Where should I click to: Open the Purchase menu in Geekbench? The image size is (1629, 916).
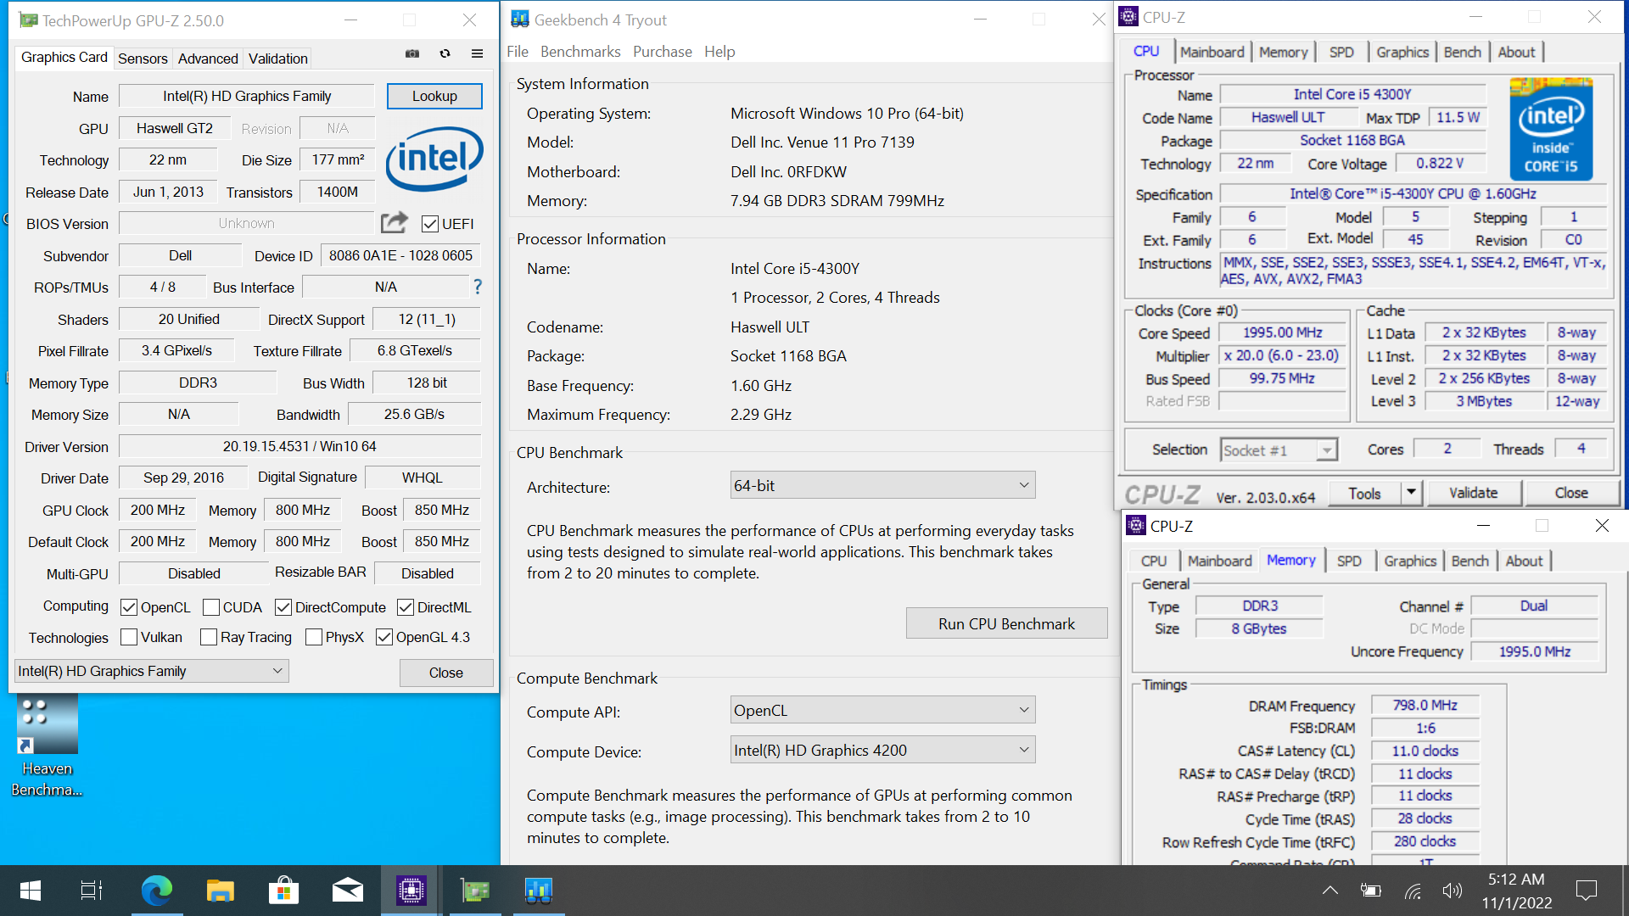[x=663, y=52]
